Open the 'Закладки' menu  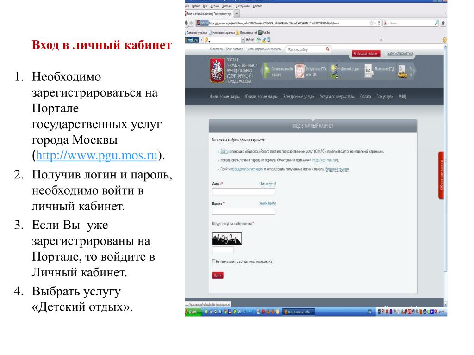[227, 6]
